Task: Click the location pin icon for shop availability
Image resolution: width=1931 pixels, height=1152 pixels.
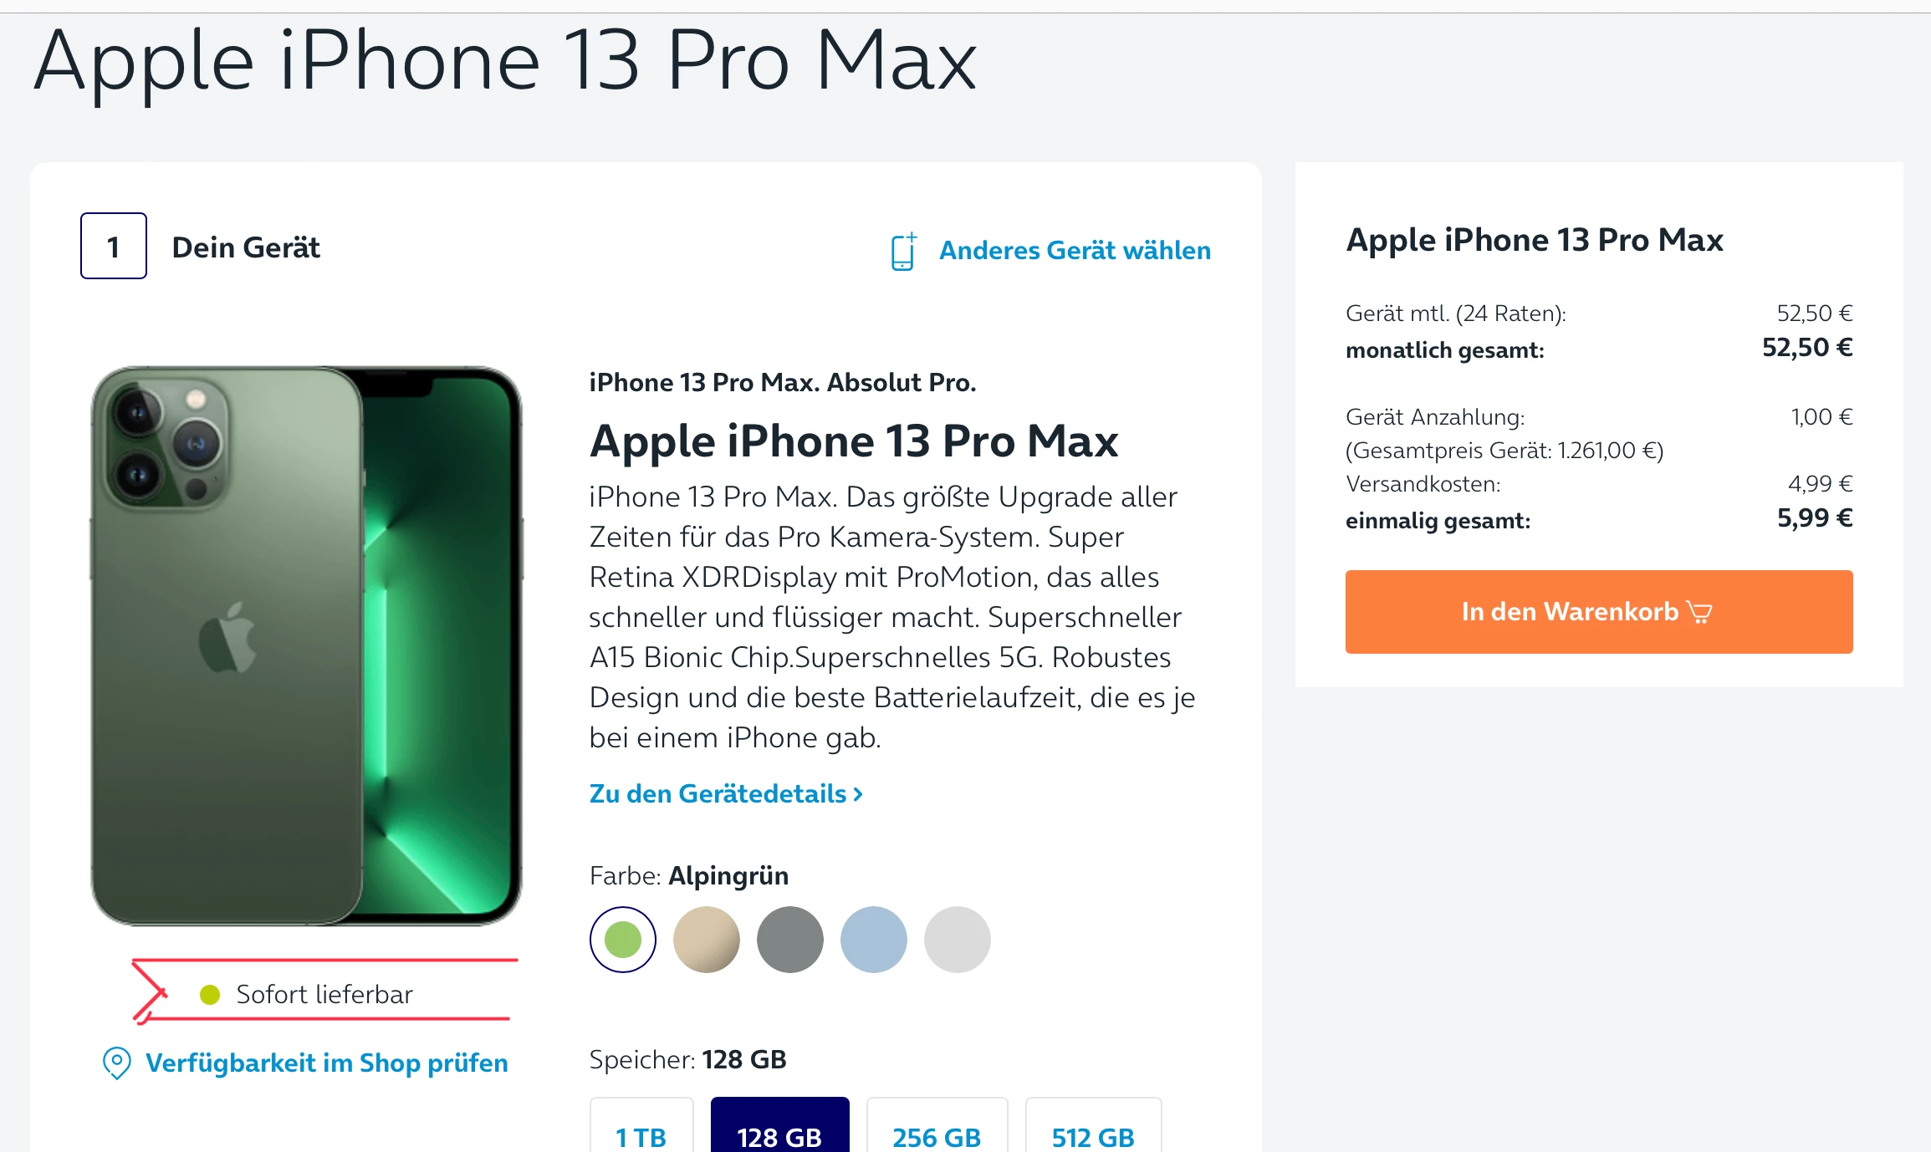Action: point(116,1063)
